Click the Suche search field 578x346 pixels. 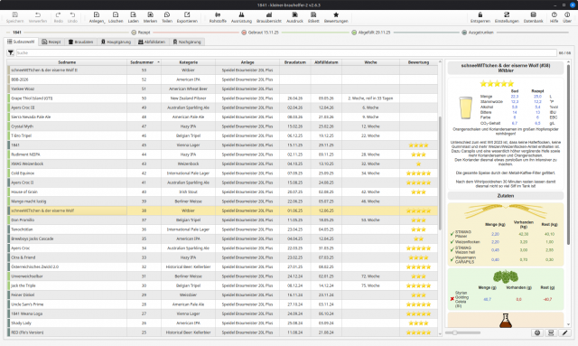click(x=286, y=52)
